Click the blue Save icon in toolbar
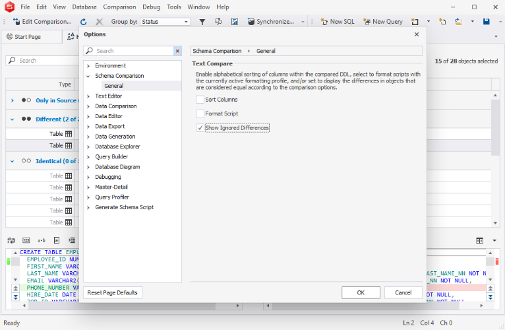 pos(487,22)
